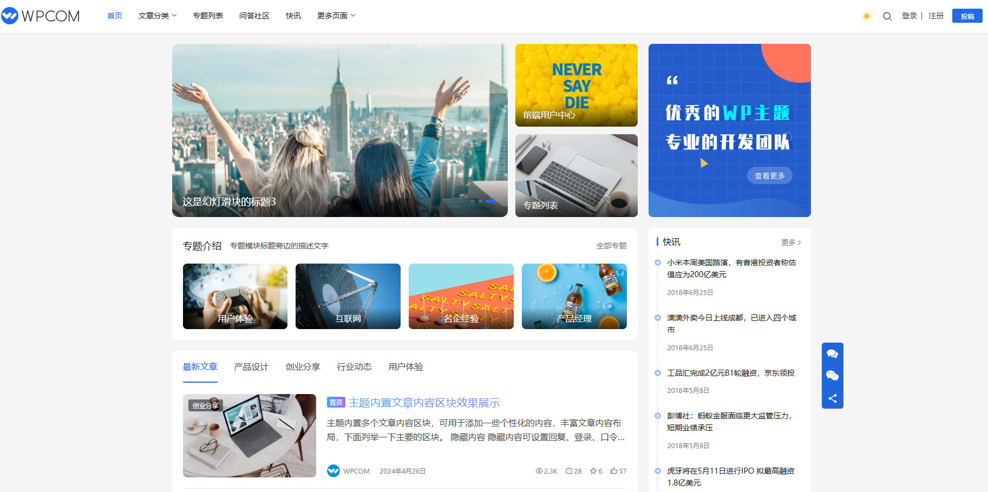Click the article thumbnail with the laptop on table
The width and height of the screenshot is (988, 492).
click(x=250, y=436)
